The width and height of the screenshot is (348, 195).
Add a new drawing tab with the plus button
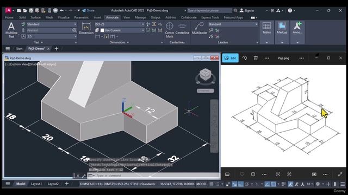point(57,49)
